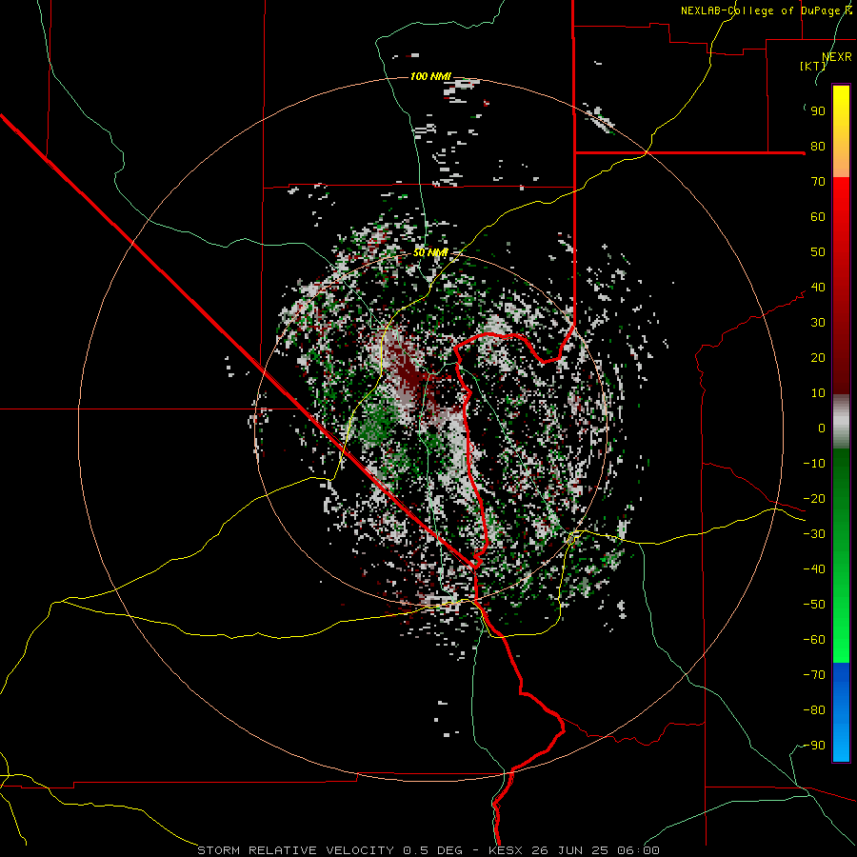The width and height of the screenshot is (857, 857).
Task: Click the 100 NMI range ring label
Action: (x=430, y=76)
